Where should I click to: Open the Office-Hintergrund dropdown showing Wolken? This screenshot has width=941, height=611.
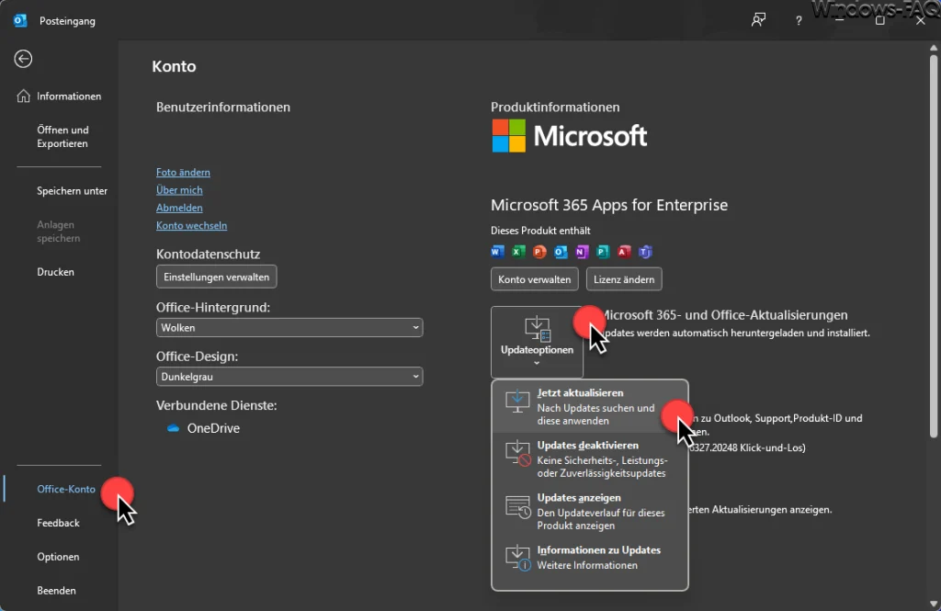[x=289, y=328]
